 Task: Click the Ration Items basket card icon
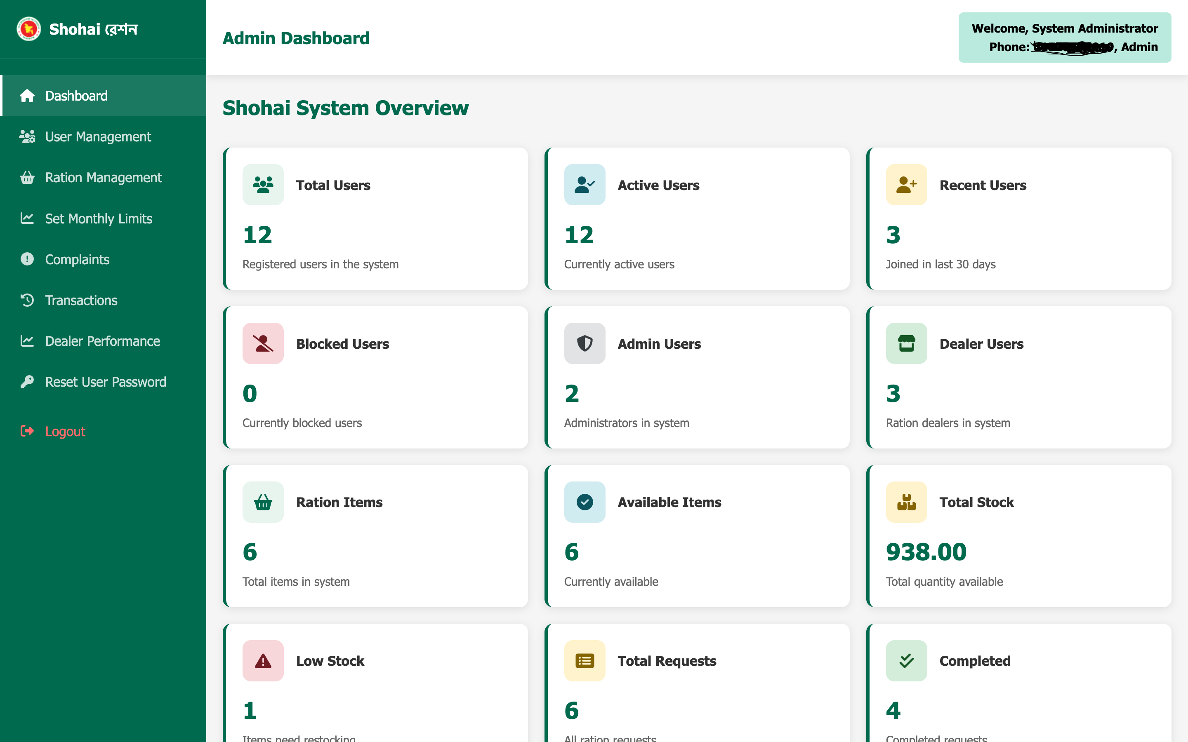[x=263, y=502]
